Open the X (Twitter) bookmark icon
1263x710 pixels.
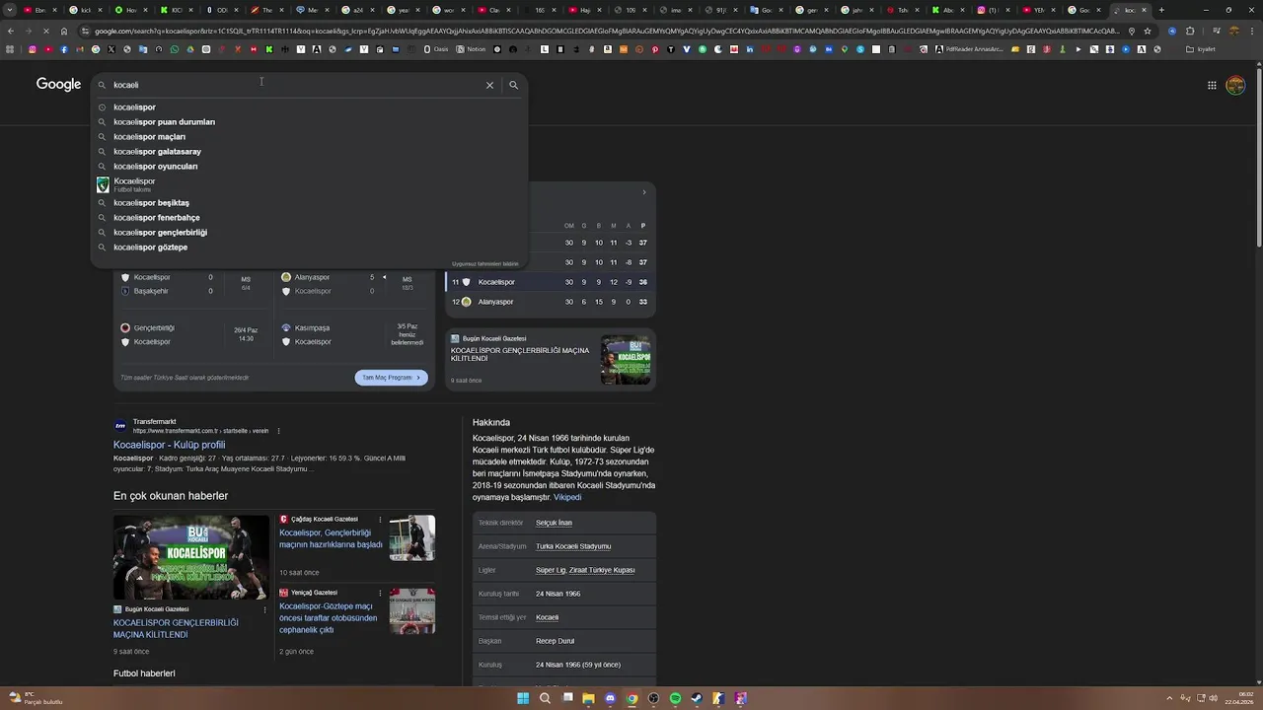point(111,49)
